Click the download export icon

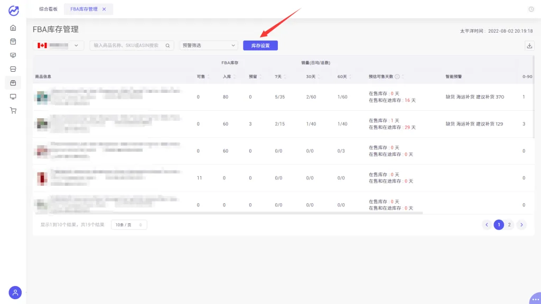pos(529,45)
